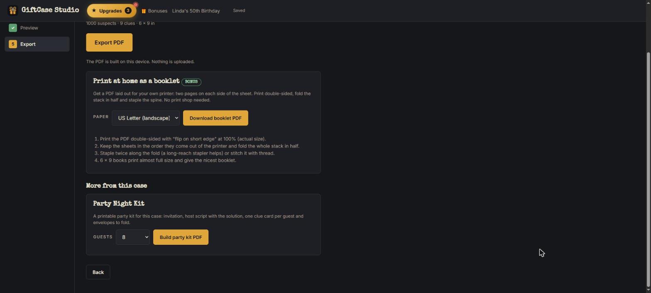Click the red notification dot on Upgrades

pyautogui.click(x=135, y=5)
